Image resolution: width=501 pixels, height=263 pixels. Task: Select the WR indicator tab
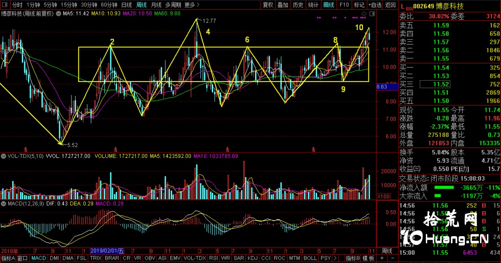pos(225,258)
